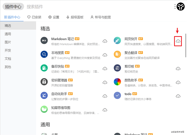Click download icon for Markdown 笔记
This screenshot has height=135, width=187.
click(x=105, y=41)
